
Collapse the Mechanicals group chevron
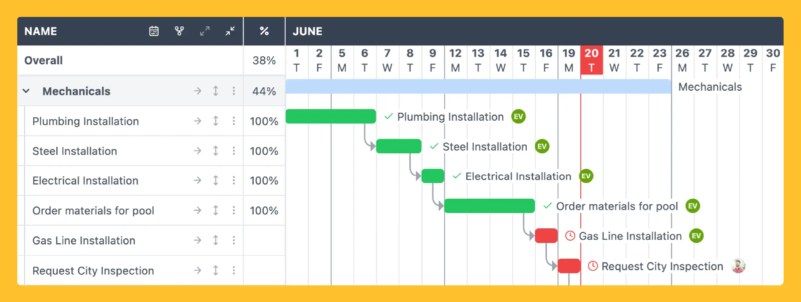pyautogui.click(x=26, y=91)
